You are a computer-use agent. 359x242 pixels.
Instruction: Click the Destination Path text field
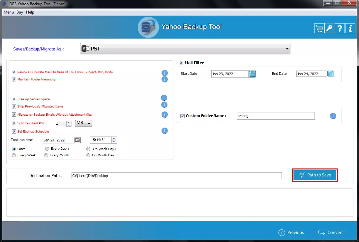pyautogui.click(x=176, y=176)
